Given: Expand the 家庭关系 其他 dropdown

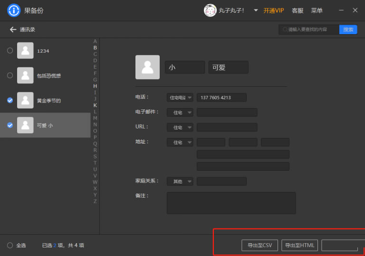Looking at the screenshot, I should [x=180, y=182].
